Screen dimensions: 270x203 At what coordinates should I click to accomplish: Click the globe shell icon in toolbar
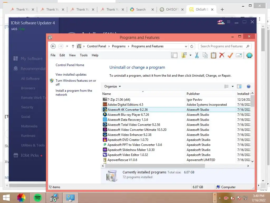coord(249,55)
